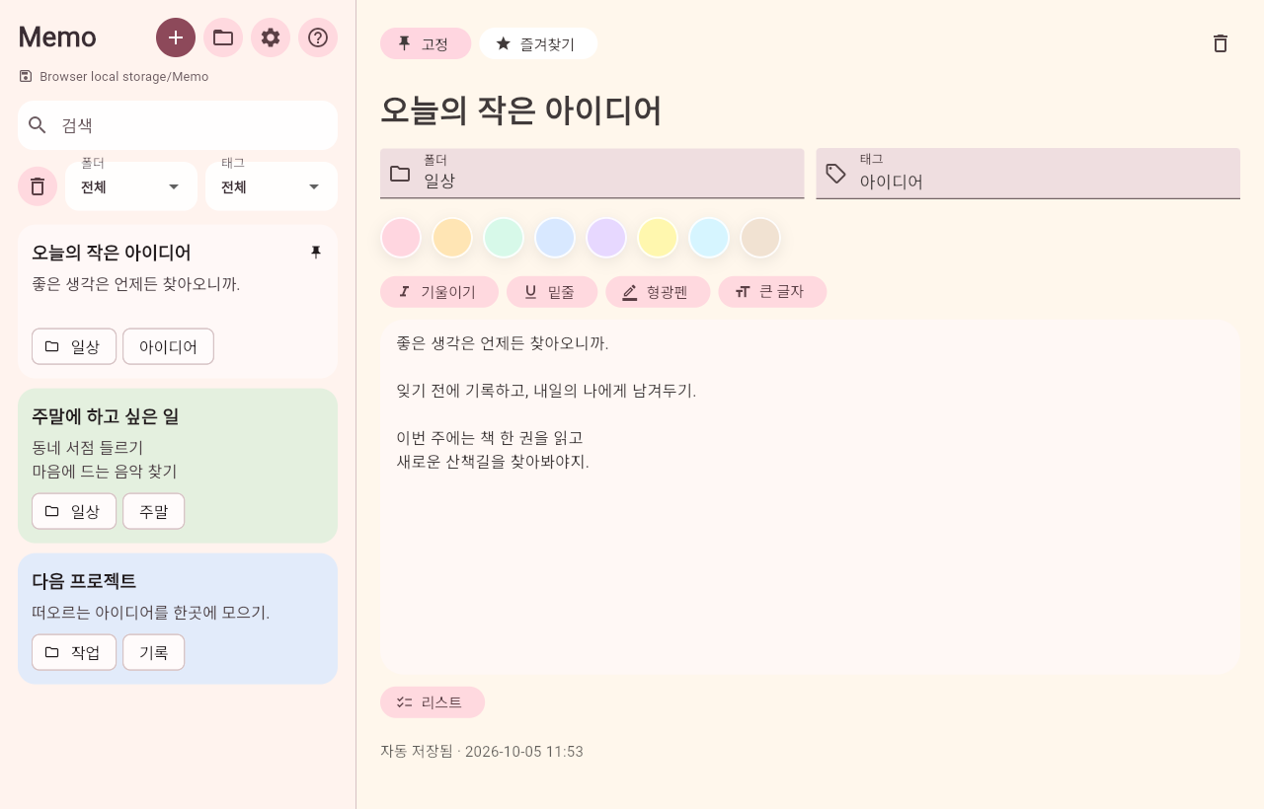The width and height of the screenshot is (1264, 809).
Task: Pick the pink color swatch
Action: point(401,238)
